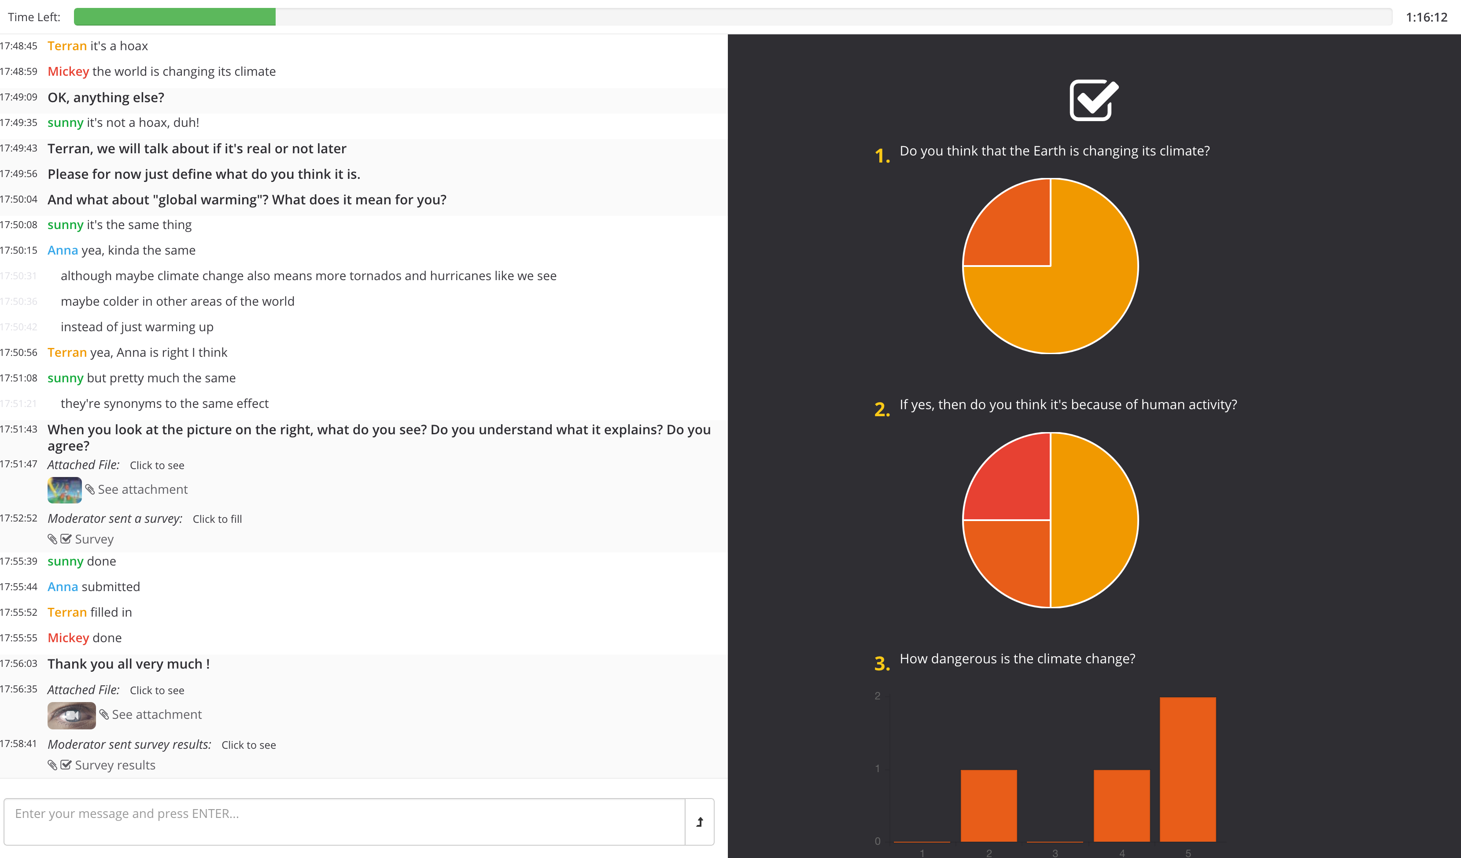Click the paperclip icon by first See attachment
The width and height of the screenshot is (1461, 858).
[90, 490]
